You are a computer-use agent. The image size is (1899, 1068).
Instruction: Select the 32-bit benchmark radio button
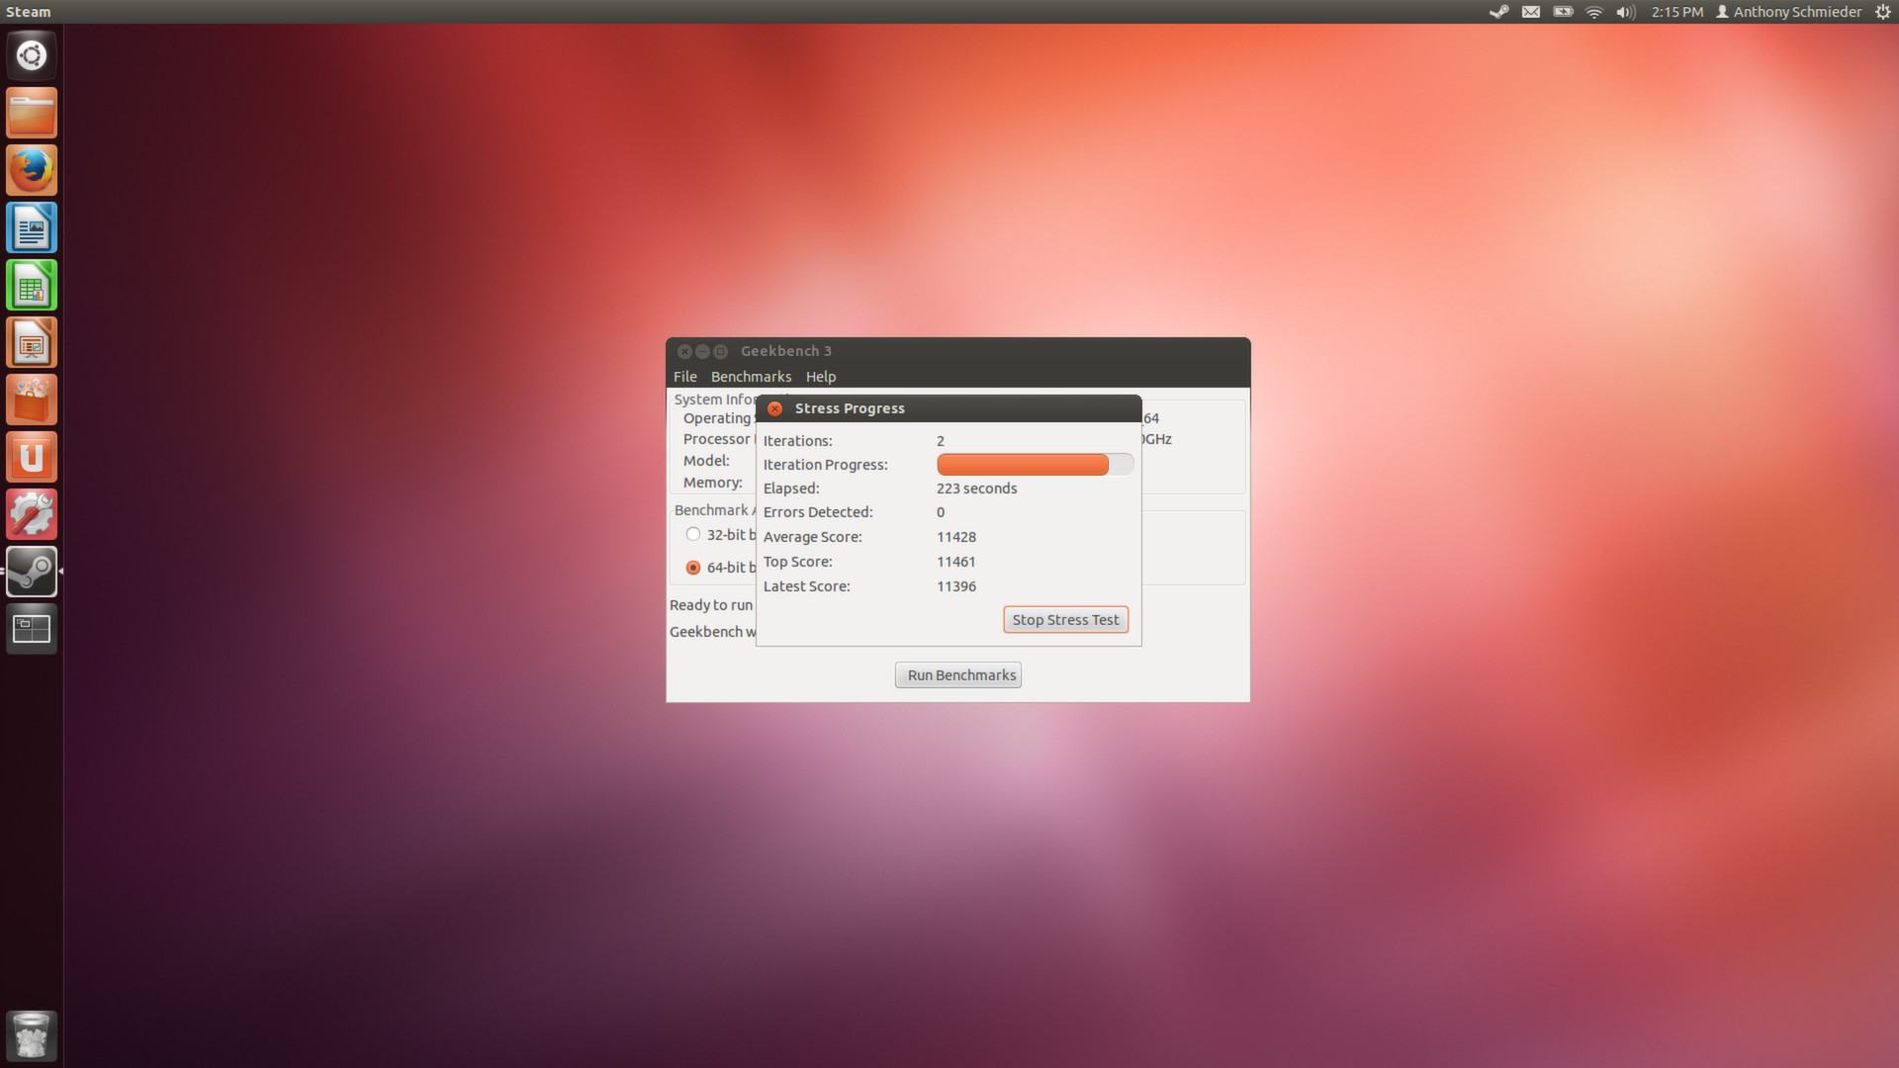[693, 534]
